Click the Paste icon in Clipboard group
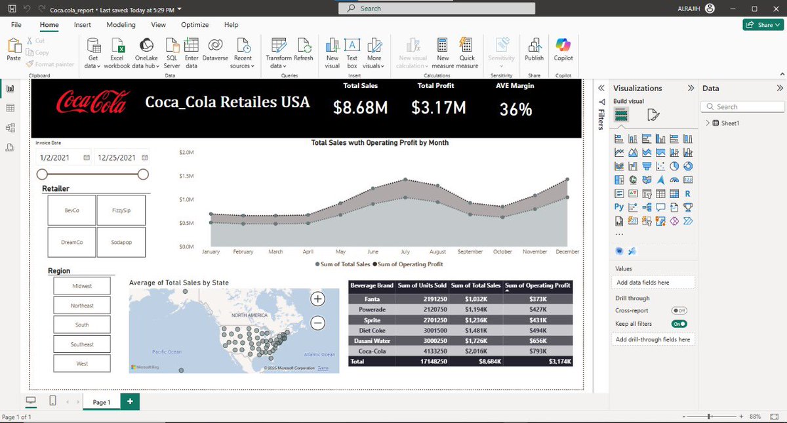Viewport: 787px width, 423px height. pyautogui.click(x=13, y=47)
